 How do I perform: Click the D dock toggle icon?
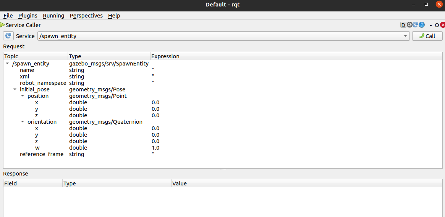[x=403, y=25]
